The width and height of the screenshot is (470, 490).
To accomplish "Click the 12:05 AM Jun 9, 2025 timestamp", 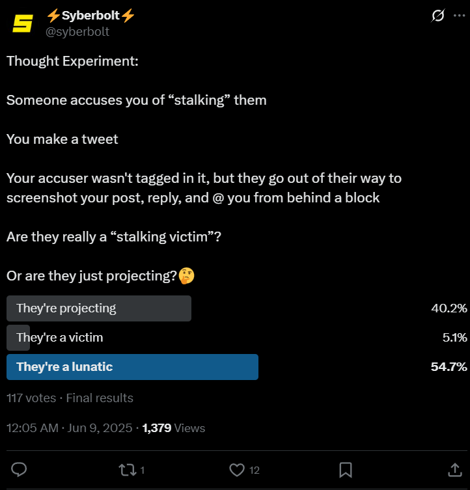I will (x=69, y=428).
